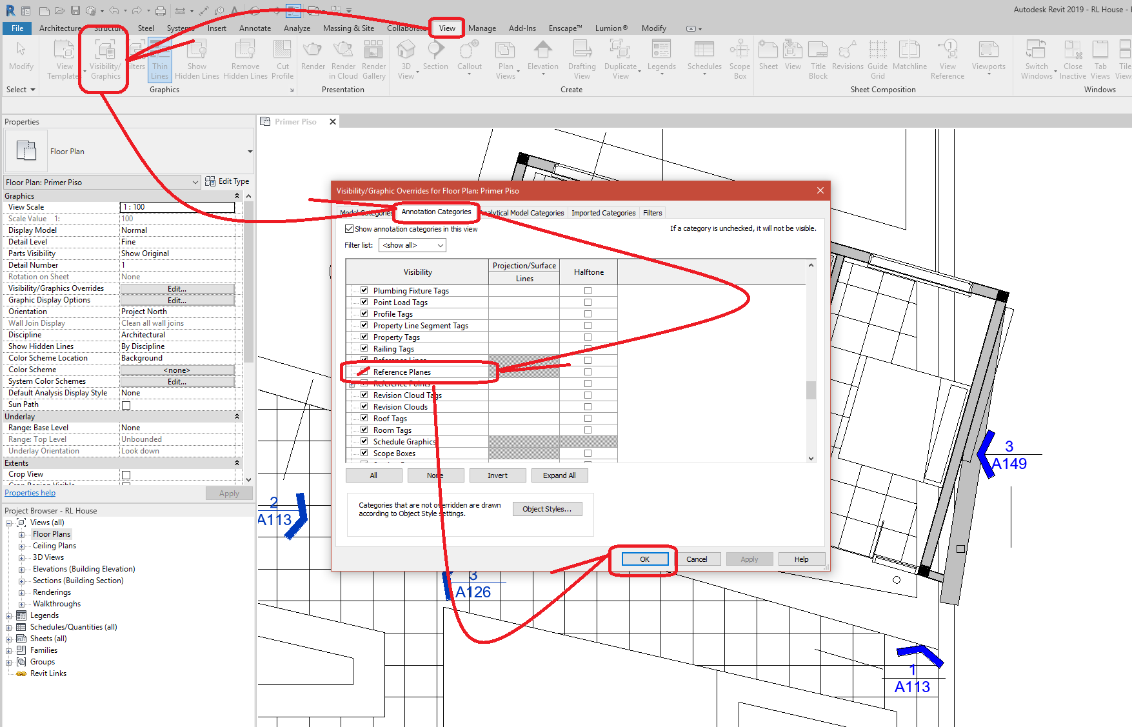Open the Imported Categories tab
The image size is (1132, 727).
(x=603, y=213)
